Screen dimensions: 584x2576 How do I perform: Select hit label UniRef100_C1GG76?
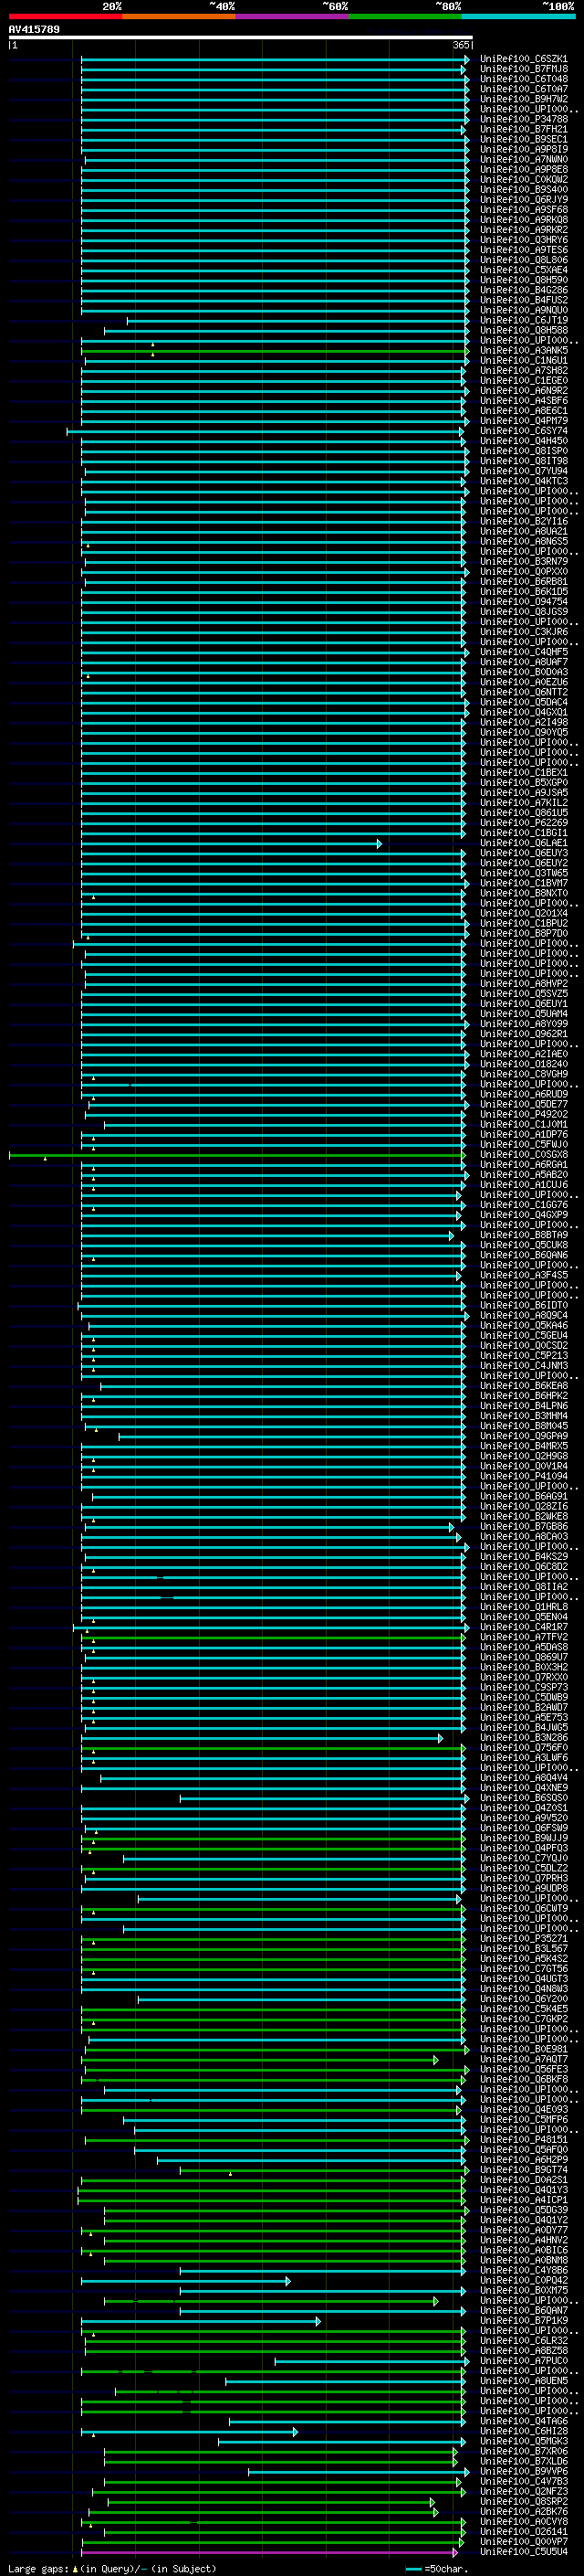(523, 1205)
